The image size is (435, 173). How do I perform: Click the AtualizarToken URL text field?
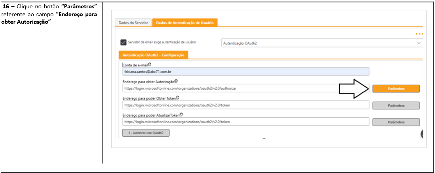(x=245, y=122)
